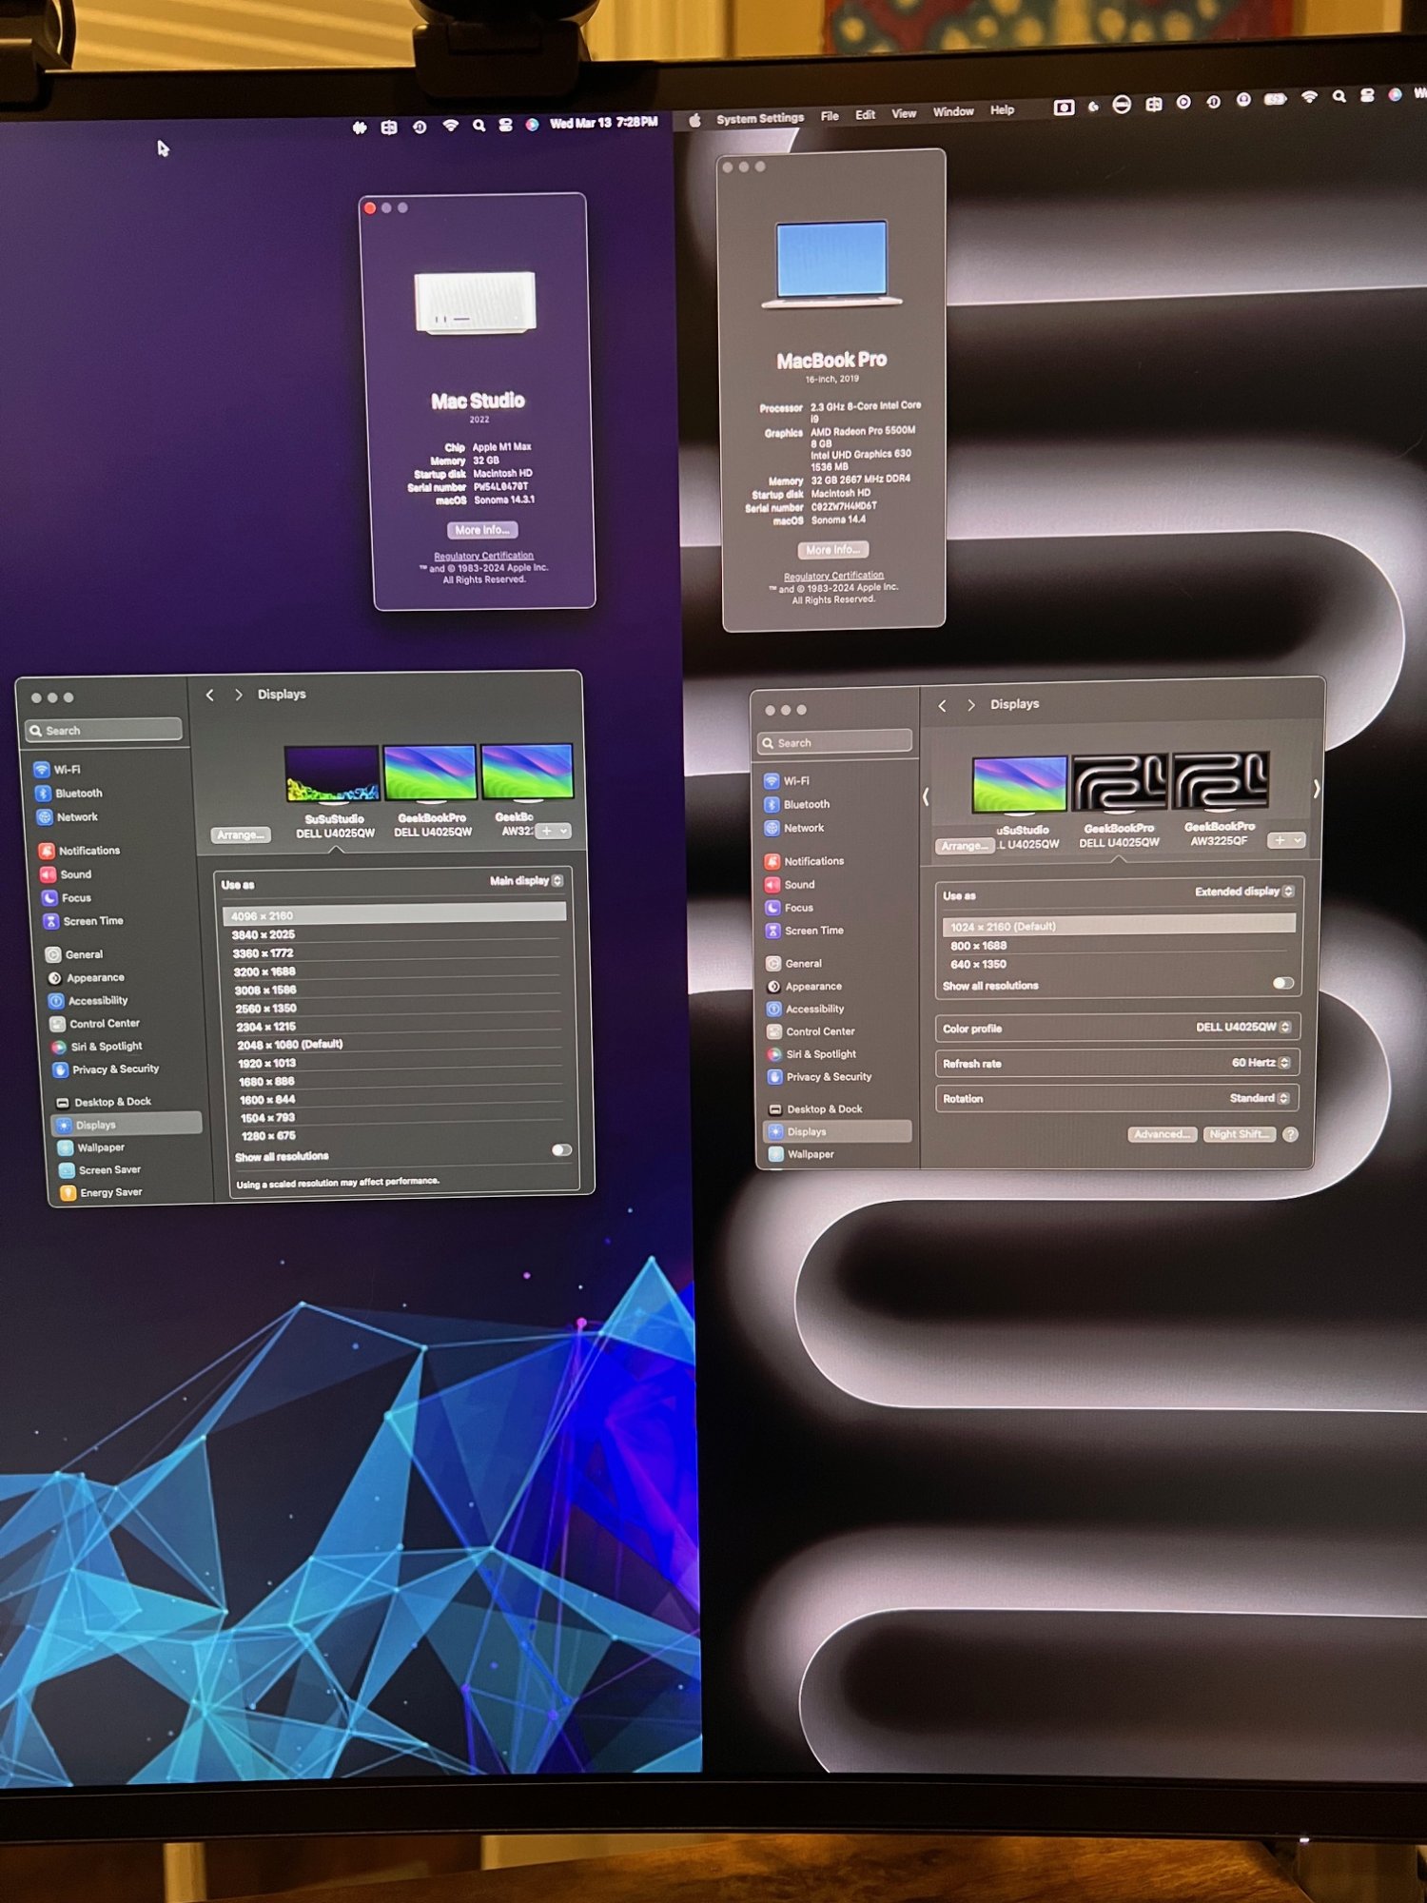
Task: Open Regulatory Certification link in the Mac Studio window
Action: tap(483, 556)
